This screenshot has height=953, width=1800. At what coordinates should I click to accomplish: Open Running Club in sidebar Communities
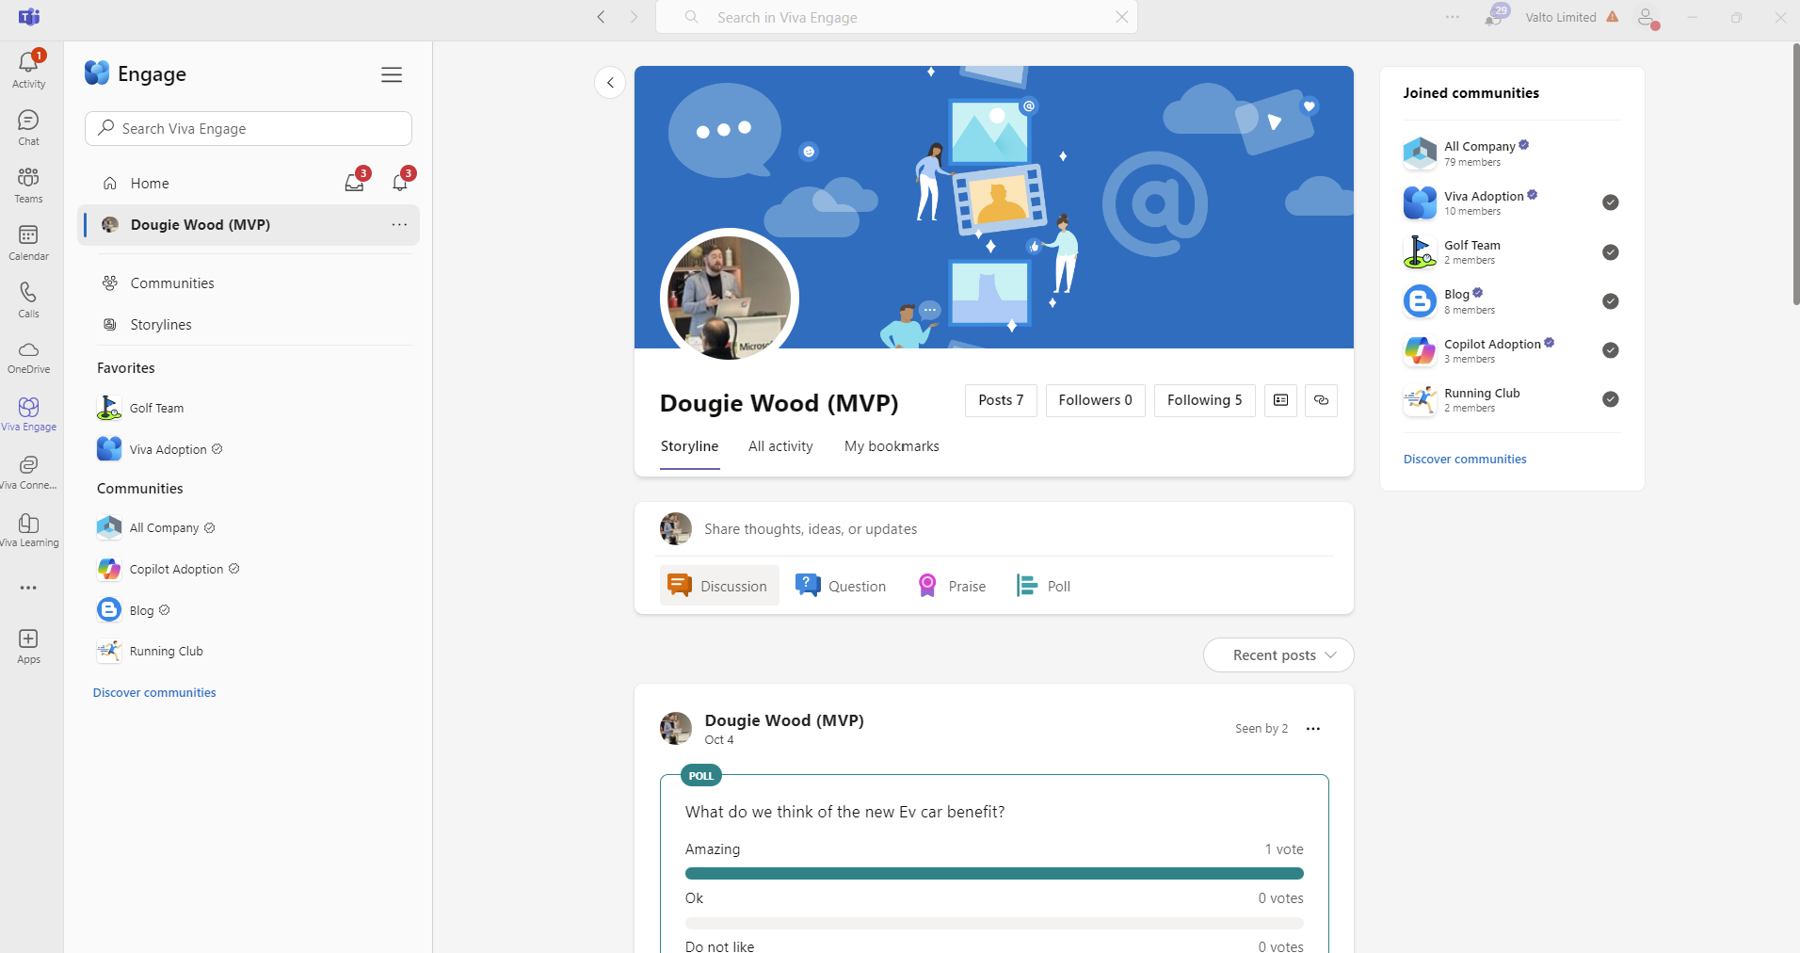(150, 652)
